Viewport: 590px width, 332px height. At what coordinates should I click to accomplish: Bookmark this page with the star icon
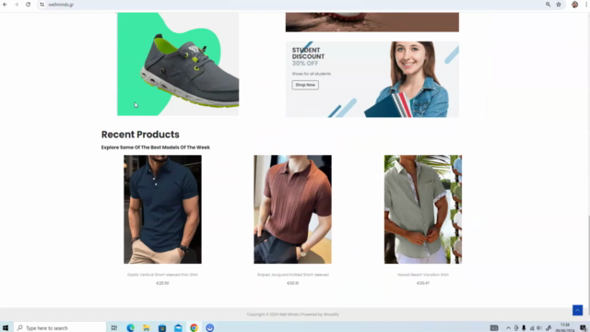pyautogui.click(x=559, y=5)
